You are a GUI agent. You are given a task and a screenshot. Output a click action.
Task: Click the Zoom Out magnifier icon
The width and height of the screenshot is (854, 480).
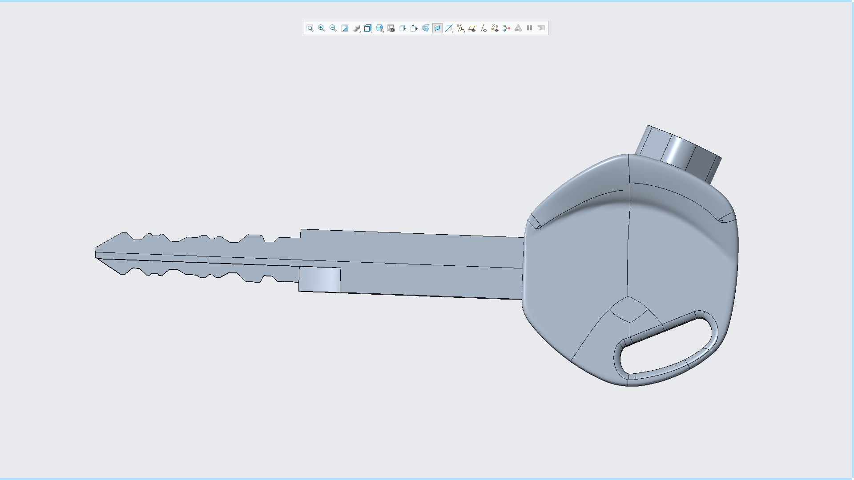pos(333,28)
